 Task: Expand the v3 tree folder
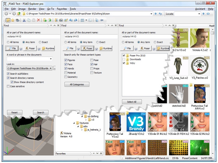pyautogui.click(x=86, y=119)
